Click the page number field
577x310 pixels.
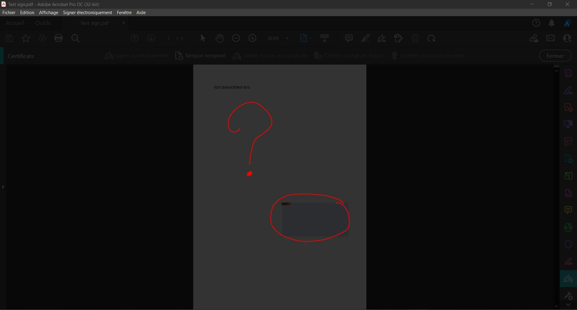pos(169,38)
